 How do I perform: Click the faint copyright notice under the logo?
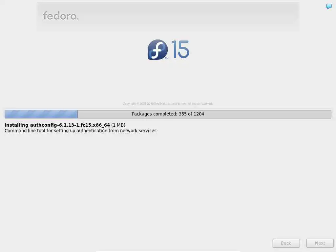(168, 104)
